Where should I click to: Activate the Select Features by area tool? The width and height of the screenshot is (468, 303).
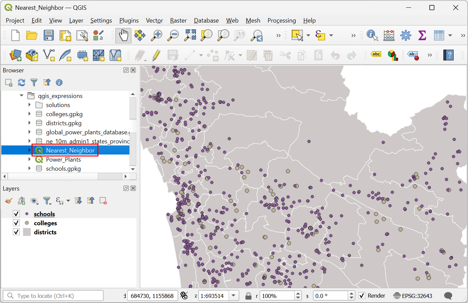[x=297, y=35]
